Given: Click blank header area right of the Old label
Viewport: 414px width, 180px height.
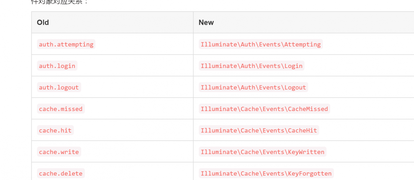Looking at the screenshot, I should (x=121, y=22).
